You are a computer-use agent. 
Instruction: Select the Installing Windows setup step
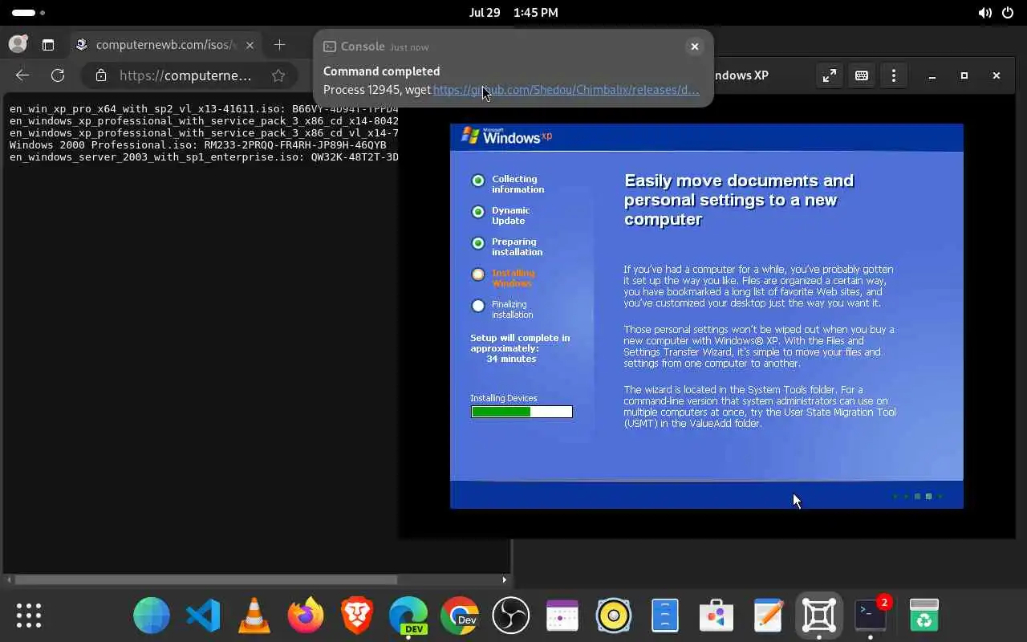pyautogui.click(x=503, y=278)
